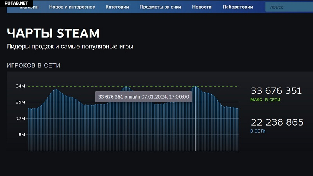Click the 25M axis label

20,102
